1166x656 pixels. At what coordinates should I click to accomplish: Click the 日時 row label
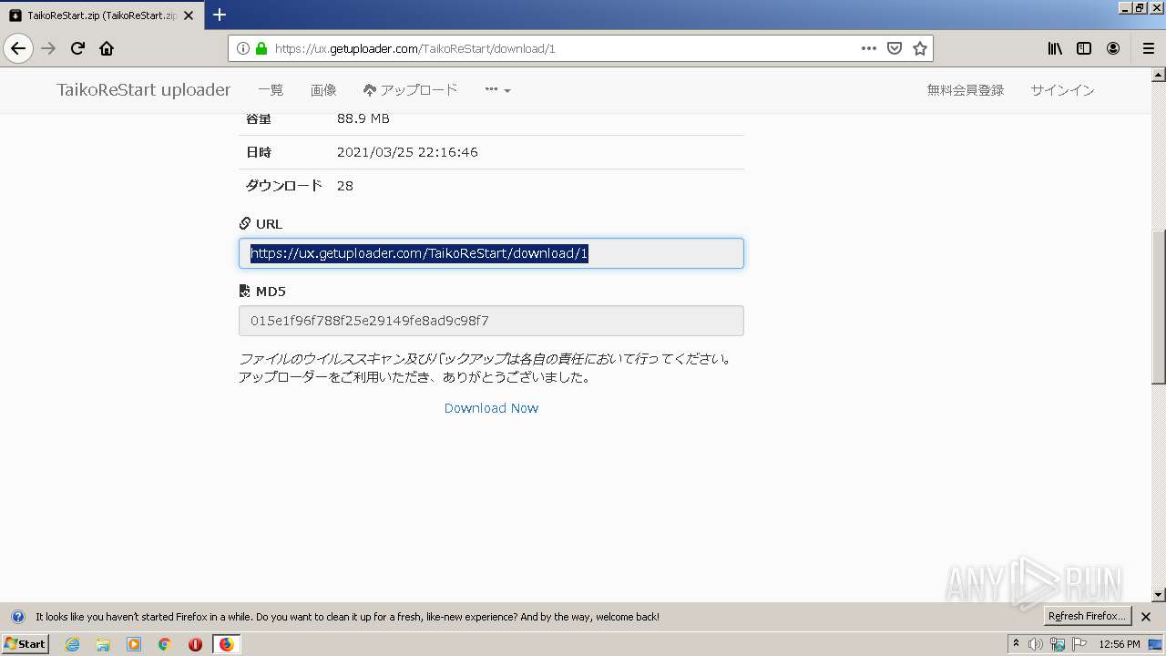[259, 152]
